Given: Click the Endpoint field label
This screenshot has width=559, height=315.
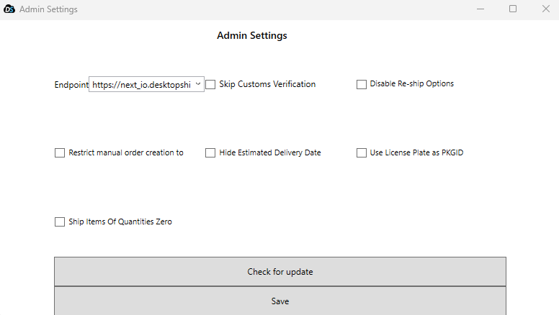Looking at the screenshot, I should coord(71,85).
